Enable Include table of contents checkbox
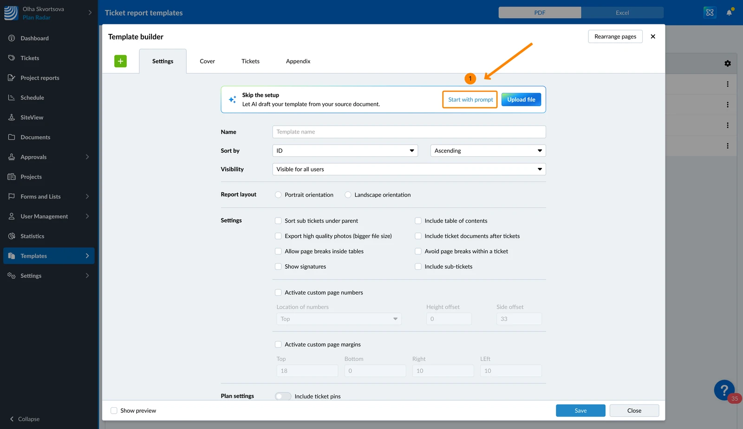This screenshot has height=429, width=743. point(418,221)
